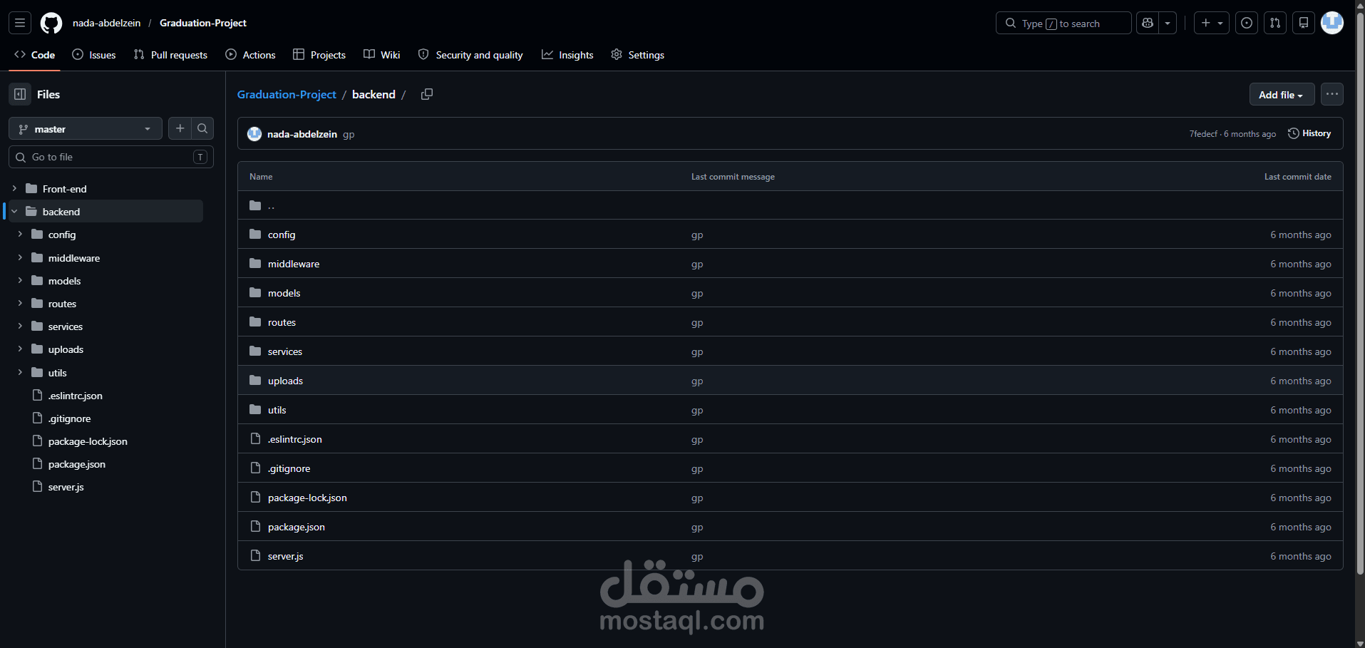
Task: Open the Wiki tab
Action: coord(381,55)
